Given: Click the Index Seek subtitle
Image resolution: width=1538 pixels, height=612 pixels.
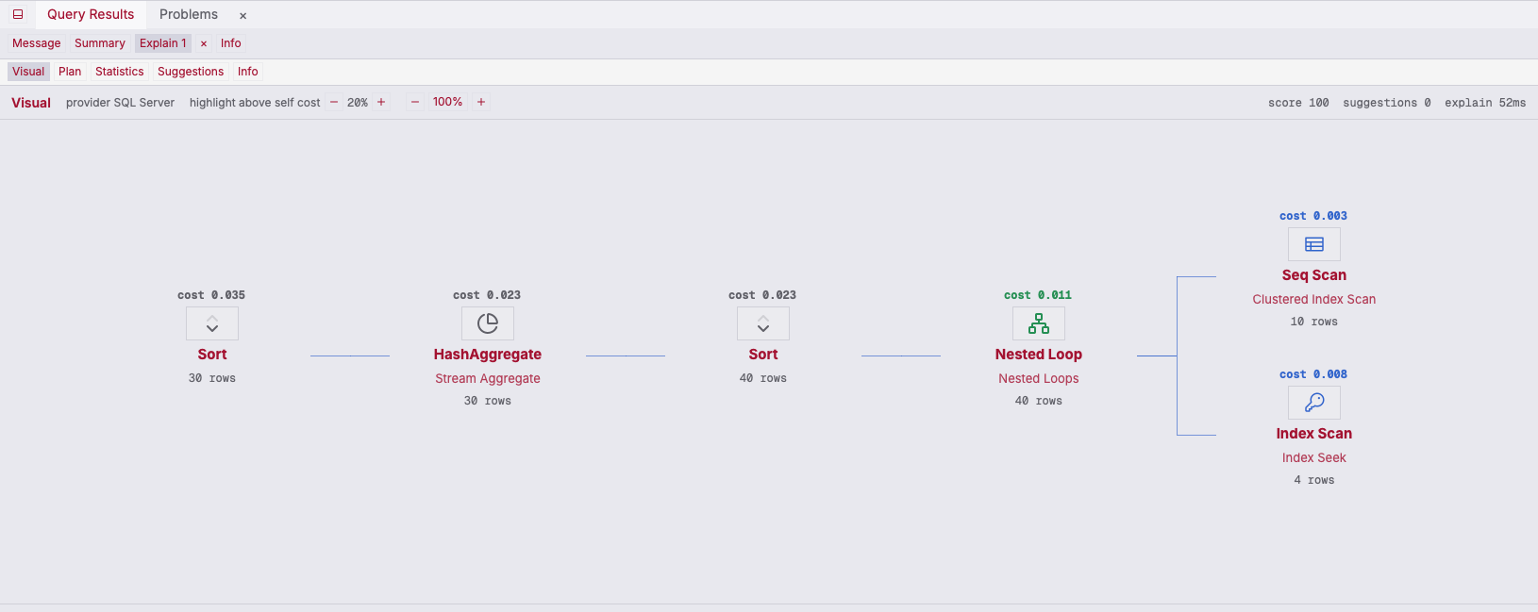Looking at the screenshot, I should tap(1314, 457).
